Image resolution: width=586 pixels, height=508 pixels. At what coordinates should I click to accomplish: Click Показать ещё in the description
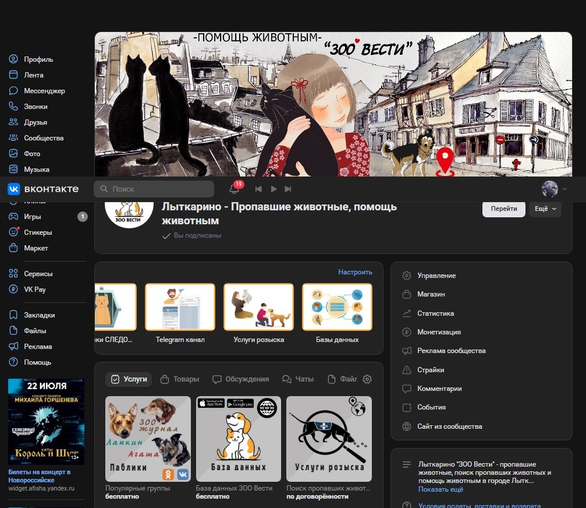point(441,489)
